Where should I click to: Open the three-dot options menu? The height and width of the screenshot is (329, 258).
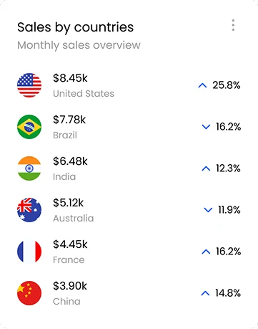tap(233, 25)
